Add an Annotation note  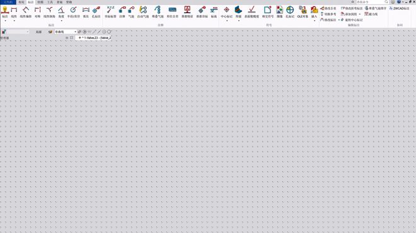(x=122, y=12)
